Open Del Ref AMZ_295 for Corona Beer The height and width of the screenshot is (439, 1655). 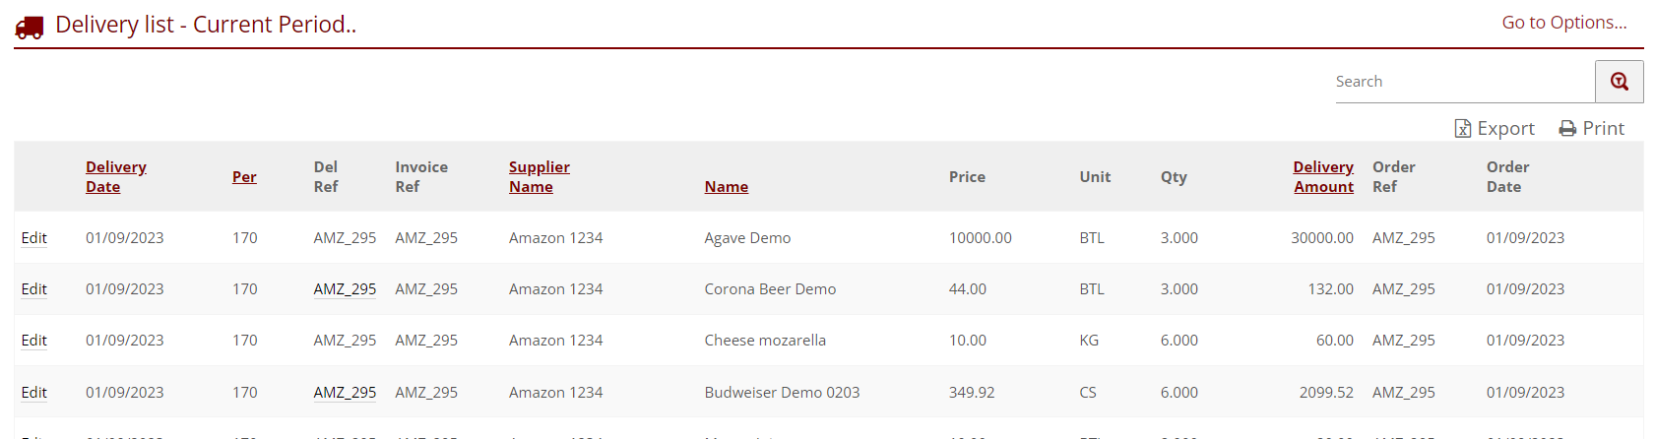(345, 289)
